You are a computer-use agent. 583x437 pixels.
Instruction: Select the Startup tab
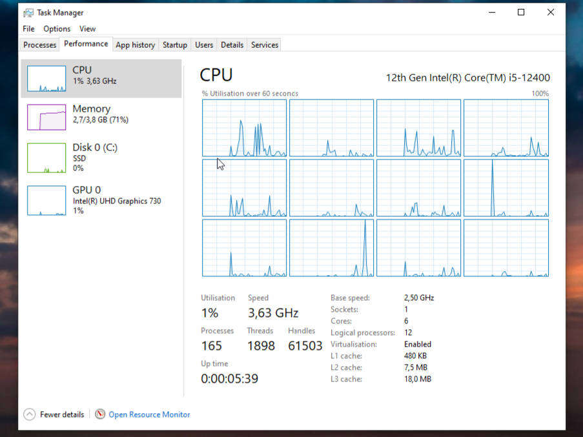click(174, 45)
